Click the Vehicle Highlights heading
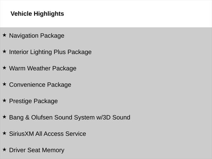Screen dimensions: 212x159 (x=37, y=14)
